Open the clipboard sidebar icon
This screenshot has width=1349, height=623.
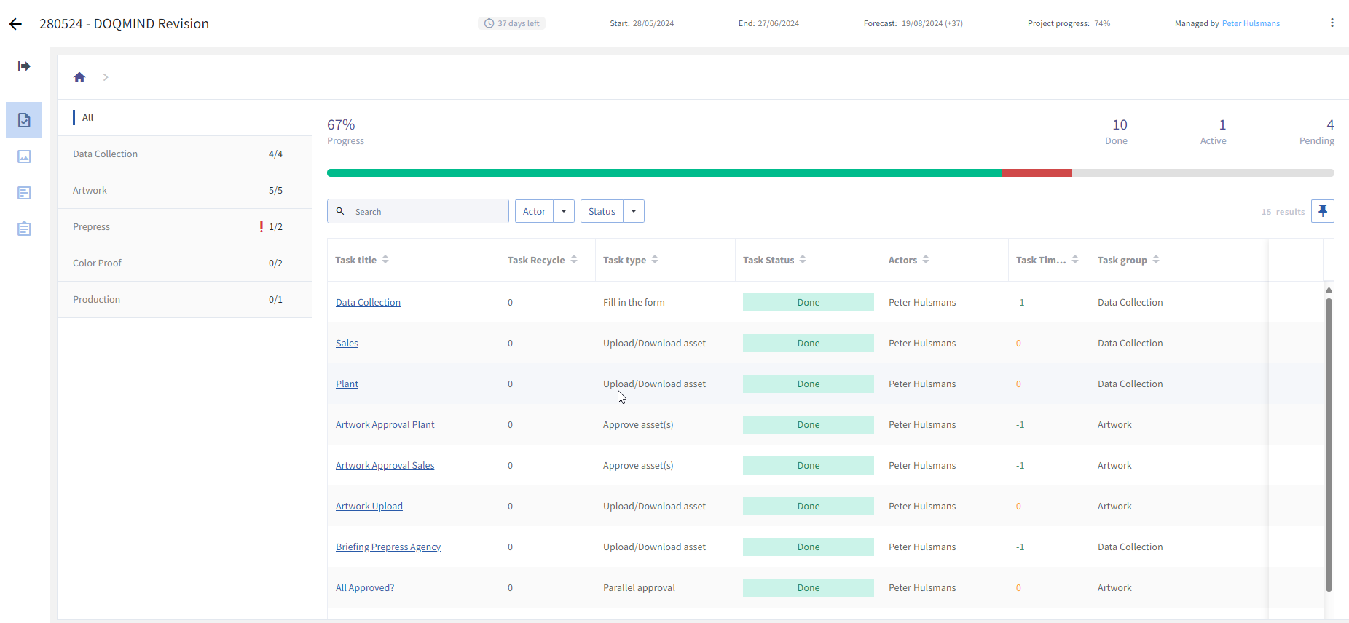pyautogui.click(x=24, y=229)
